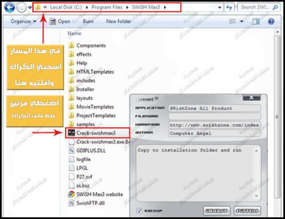The width and height of the screenshot is (285, 219).
Task: Select the Help folder icon
Action: pyautogui.click(x=71, y=63)
